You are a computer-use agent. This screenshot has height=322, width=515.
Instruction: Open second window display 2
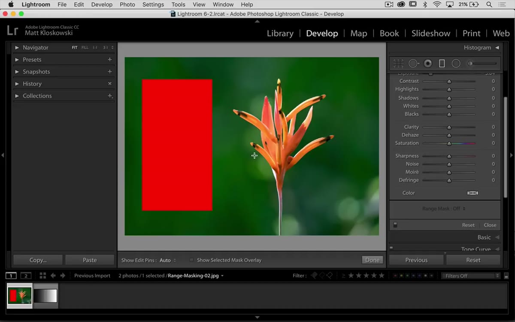point(26,276)
